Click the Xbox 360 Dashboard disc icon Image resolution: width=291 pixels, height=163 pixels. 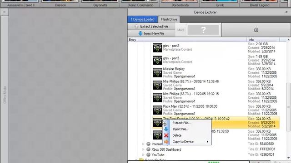click(148, 149)
